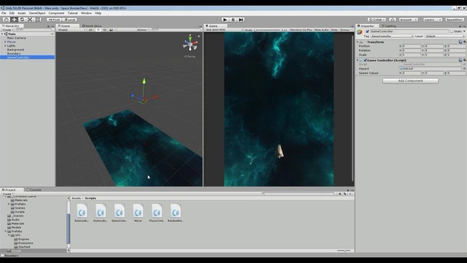Select the PlayerCont.. C# script file
Image resolution: width=467 pixels, height=263 pixels.
point(157,213)
